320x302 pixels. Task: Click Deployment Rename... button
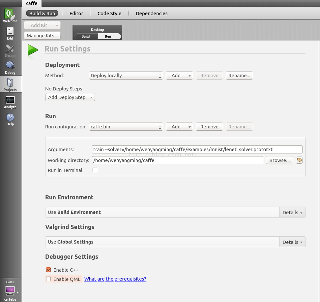tap(239, 76)
